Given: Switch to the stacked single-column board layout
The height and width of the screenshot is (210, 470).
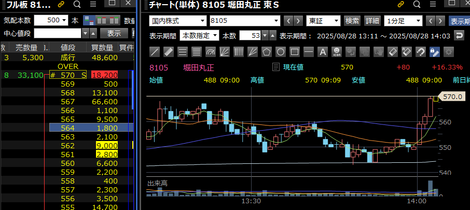Looking at the screenshot, I should (89, 20).
